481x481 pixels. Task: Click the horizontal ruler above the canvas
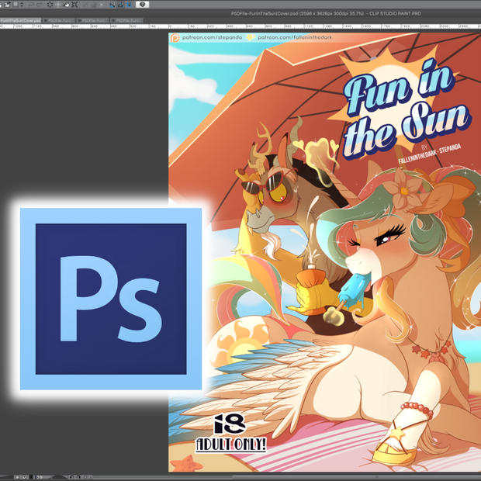[x=240, y=26]
